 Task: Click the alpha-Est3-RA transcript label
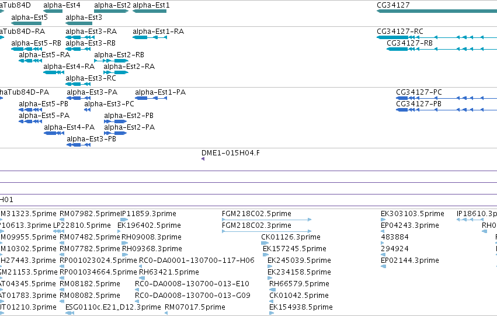click(x=91, y=32)
